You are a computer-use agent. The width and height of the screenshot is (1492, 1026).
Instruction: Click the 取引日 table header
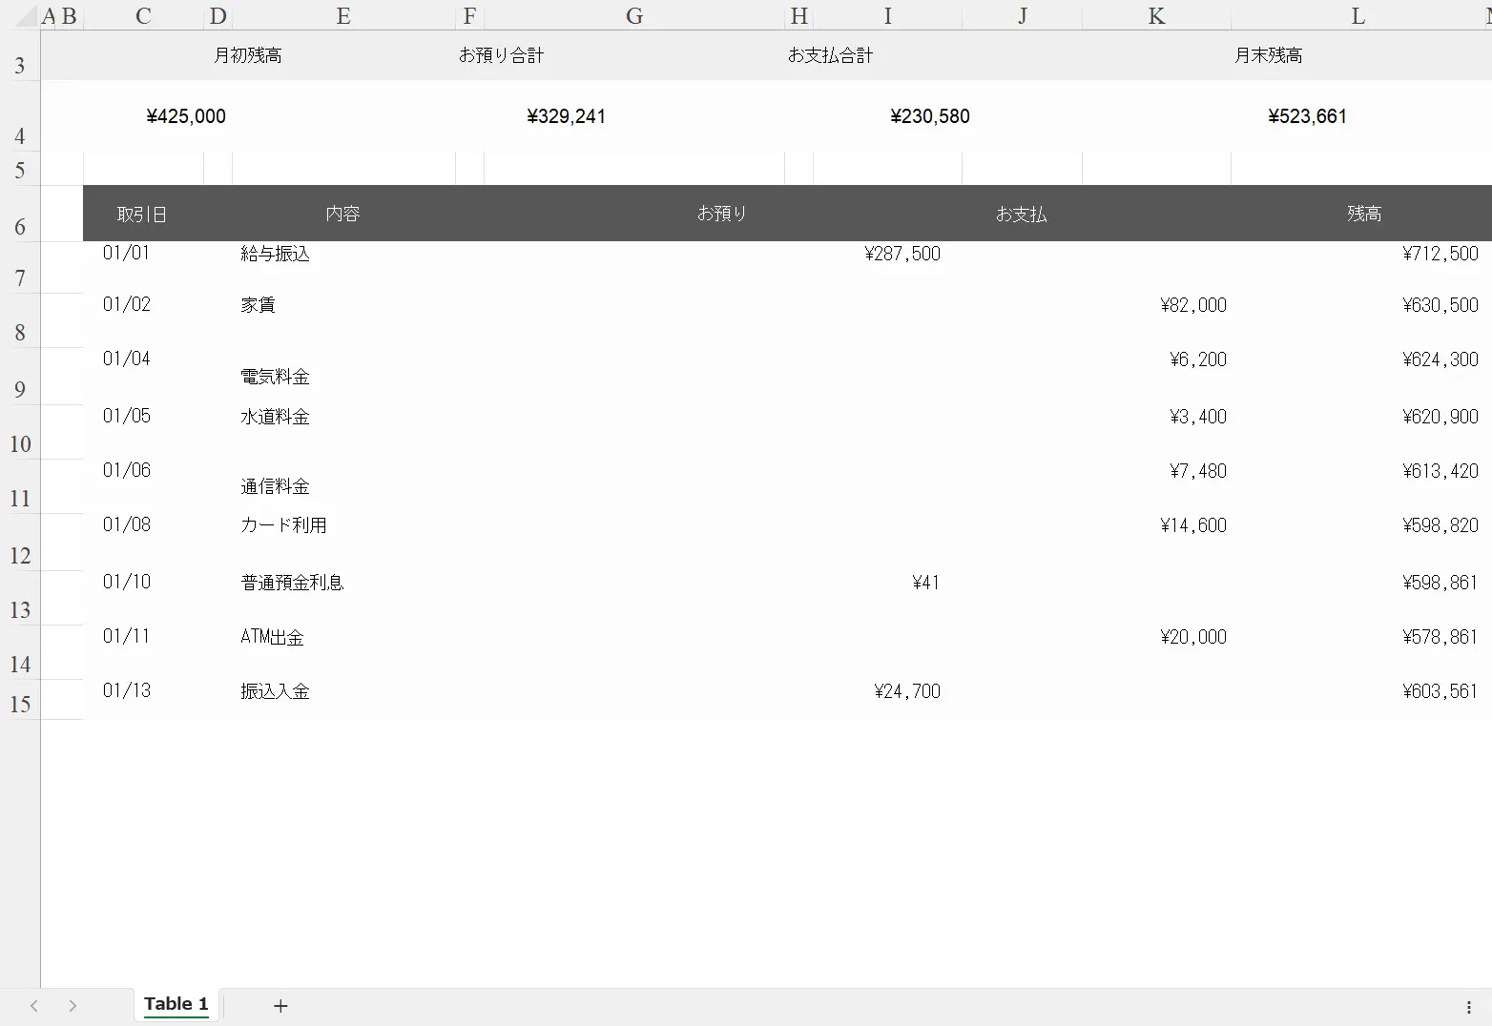tap(142, 214)
